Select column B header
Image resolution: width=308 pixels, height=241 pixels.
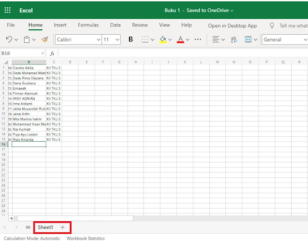pos(29,62)
